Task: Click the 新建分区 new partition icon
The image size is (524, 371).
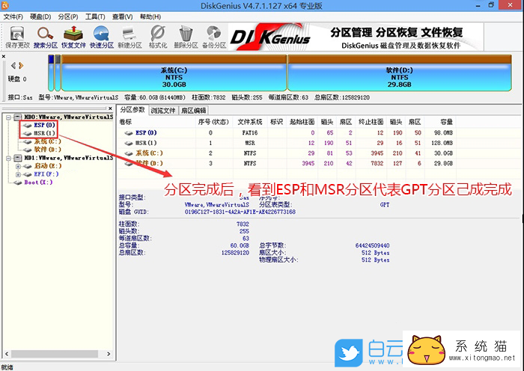Action: point(130,37)
